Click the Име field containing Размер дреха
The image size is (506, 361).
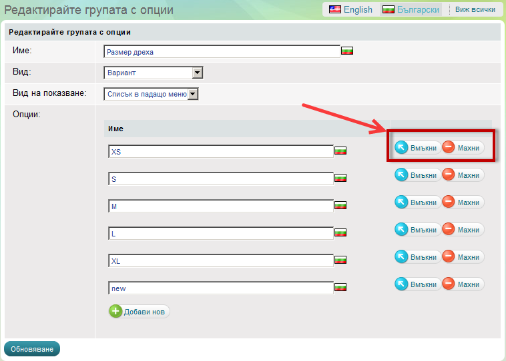[x=222, y=51]
